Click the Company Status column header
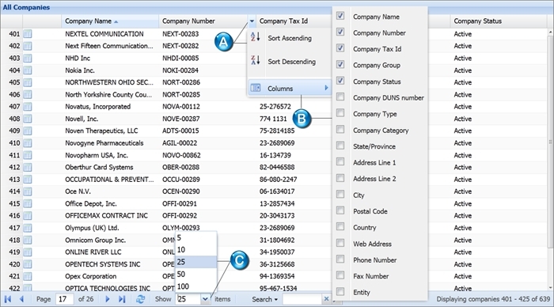 498,21
